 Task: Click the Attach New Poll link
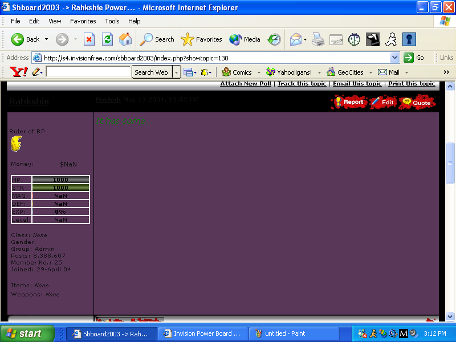tap(246, 84)
